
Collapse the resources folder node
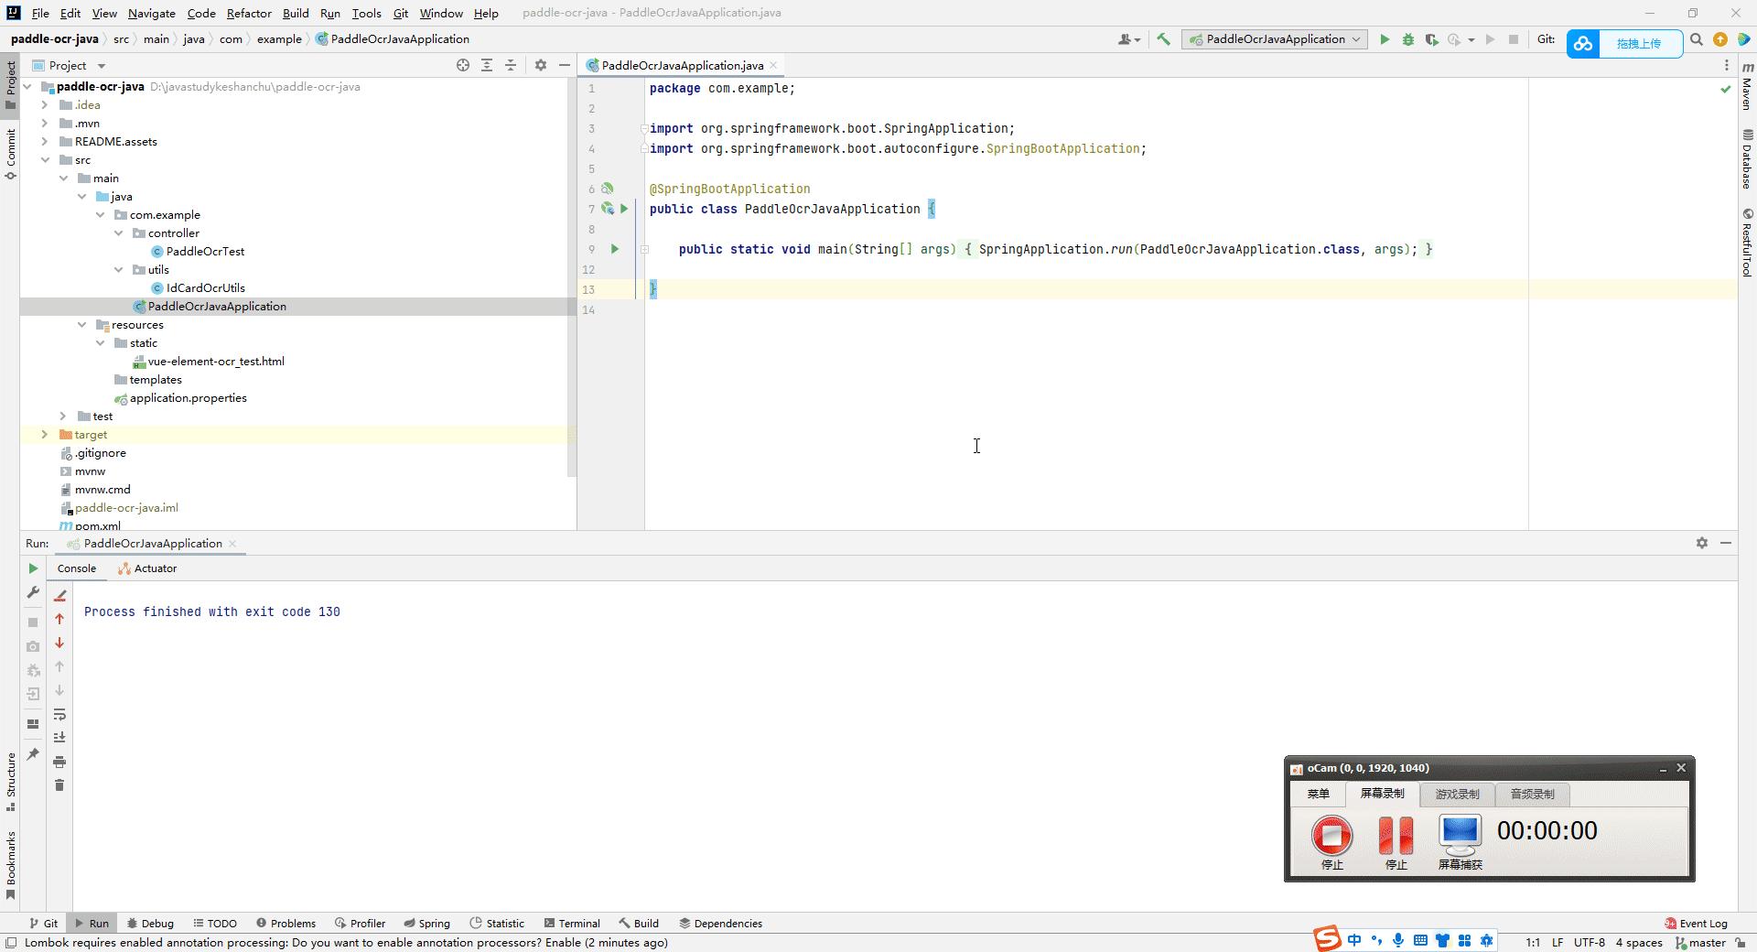point(82,325)
